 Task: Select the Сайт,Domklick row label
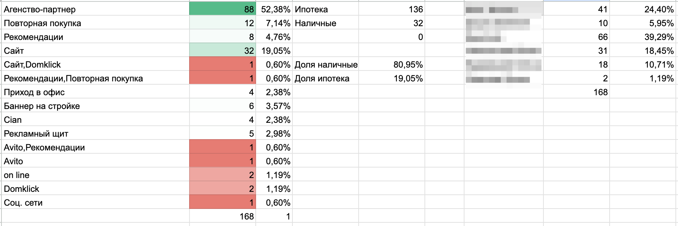coord(95,64)
